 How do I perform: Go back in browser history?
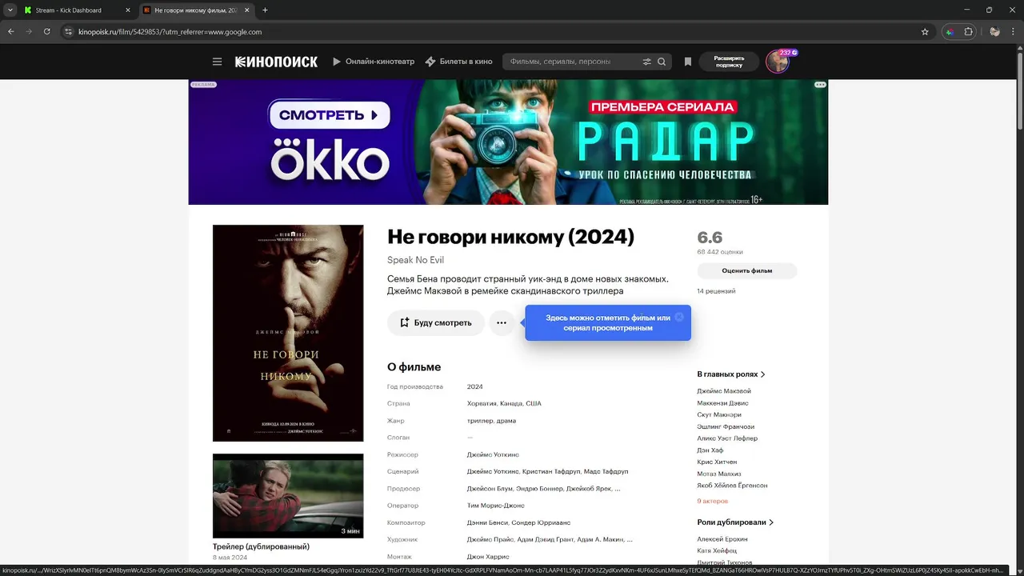pos(11,32)
